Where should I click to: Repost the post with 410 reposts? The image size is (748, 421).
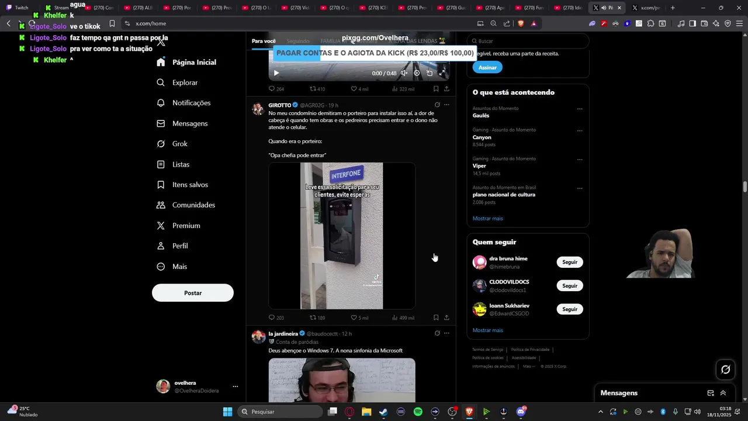317,89
